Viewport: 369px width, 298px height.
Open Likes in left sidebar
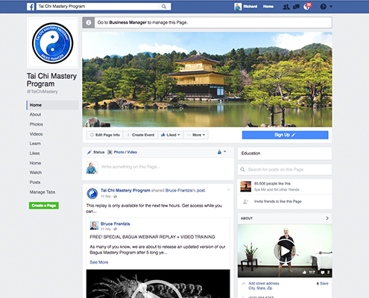point(34,153)
